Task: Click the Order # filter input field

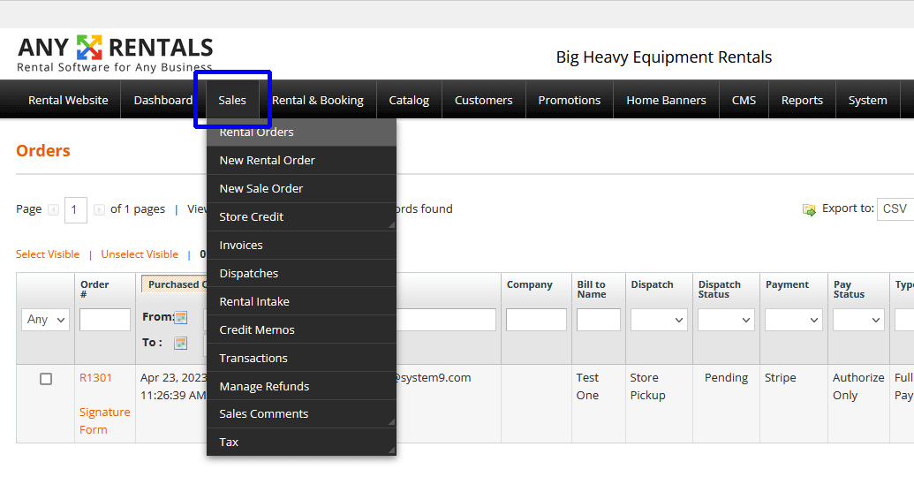Action: click(104, 320)
